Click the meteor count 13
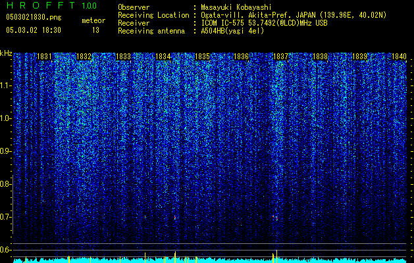 (x=95, y=30)
